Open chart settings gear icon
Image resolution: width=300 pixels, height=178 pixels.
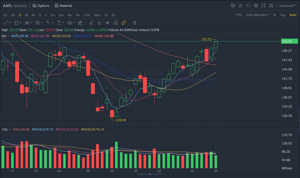point(256,6)
